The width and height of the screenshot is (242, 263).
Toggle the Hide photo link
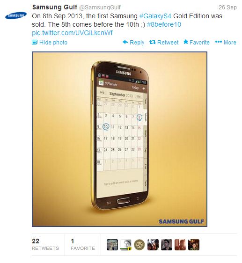tap(53, 43)
